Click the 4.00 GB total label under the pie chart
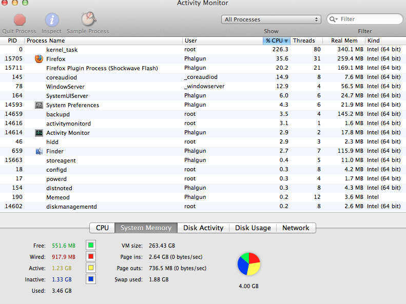Screen dimensions: 406x304 pyautogui.click(x=248, y=286)
